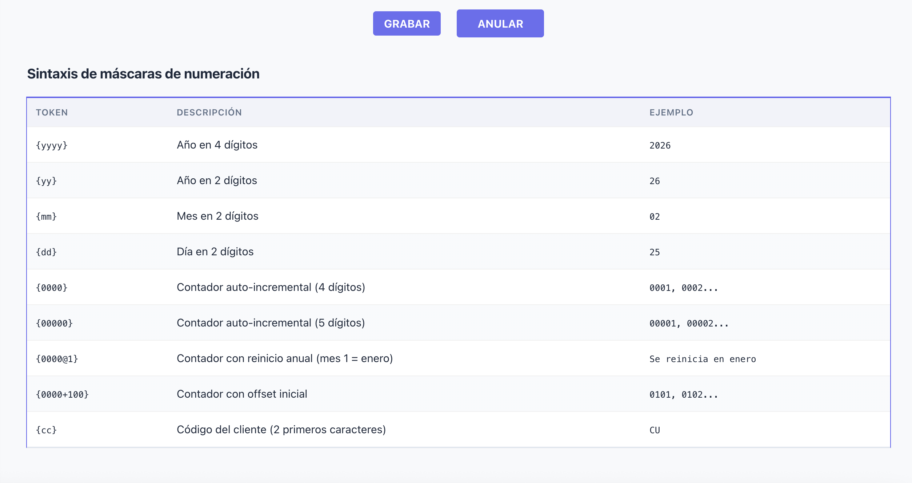Click the EJEMPLO column header
Screen dimensions: 912x483
click(671, 113)
